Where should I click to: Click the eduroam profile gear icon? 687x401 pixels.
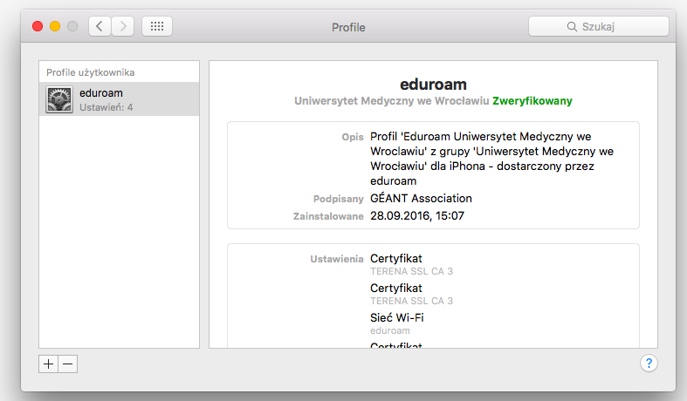59,99
